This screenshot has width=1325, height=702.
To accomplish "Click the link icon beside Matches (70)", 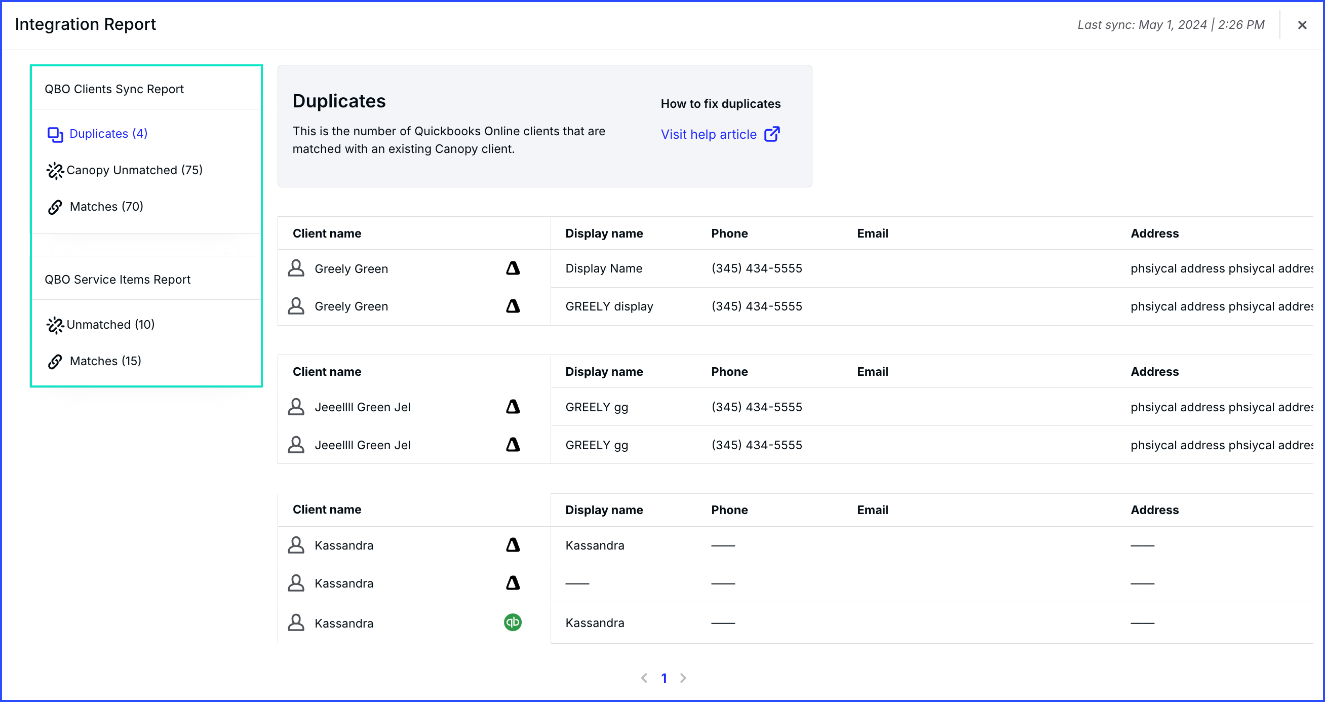I will (55, 207).
